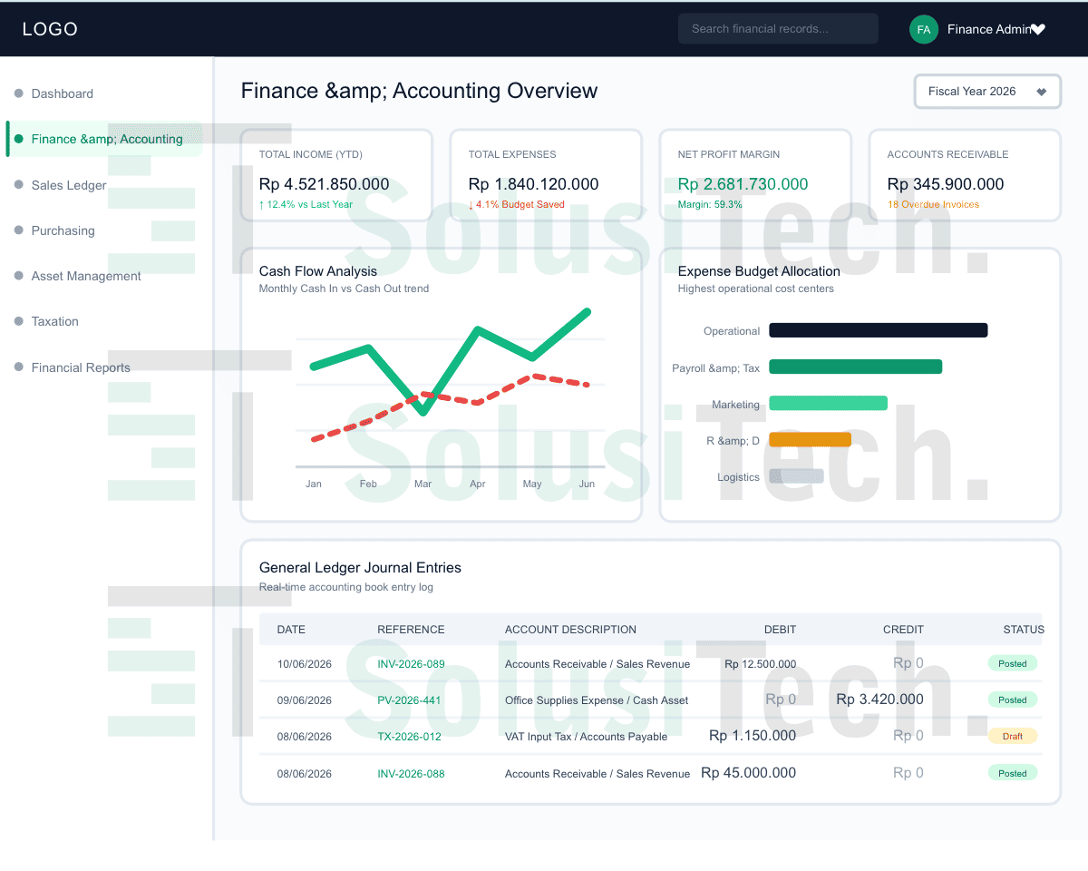Image resolution: width=1088 pixels, height=871 pixels.
Task: Open the Finance Admin user menu
Action: point(996,29)
